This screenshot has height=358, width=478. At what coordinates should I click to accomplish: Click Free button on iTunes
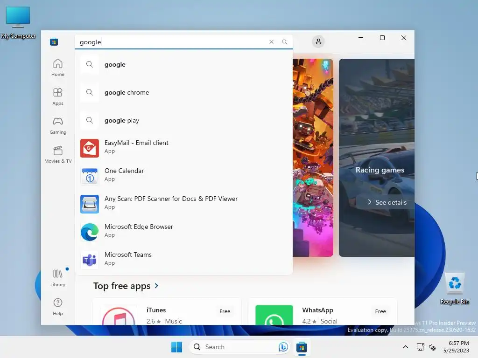[225, 311]
